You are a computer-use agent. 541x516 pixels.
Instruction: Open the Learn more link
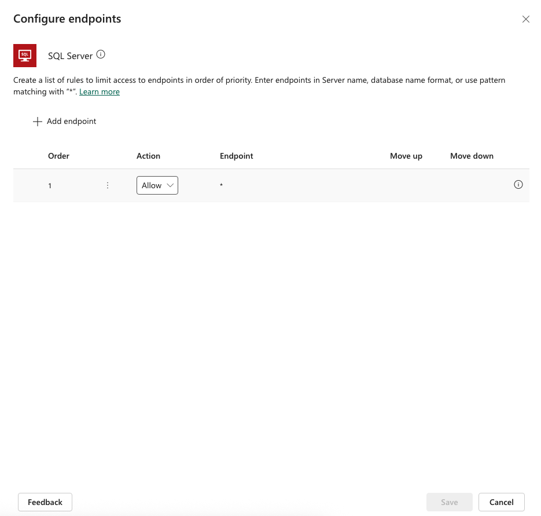pyautogui.click(x=99, y=92)
